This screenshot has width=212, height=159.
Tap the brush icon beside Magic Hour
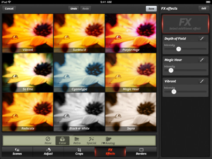click(202, 60)
